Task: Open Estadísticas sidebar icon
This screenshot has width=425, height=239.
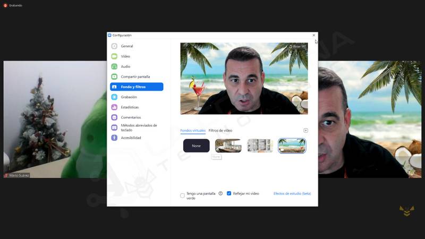Action: click(114, 107)
